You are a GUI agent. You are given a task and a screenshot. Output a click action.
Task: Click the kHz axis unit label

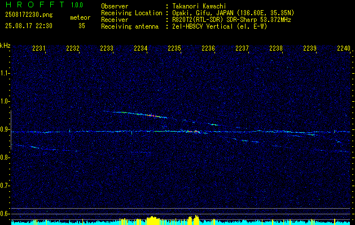[x=5, y=46]
